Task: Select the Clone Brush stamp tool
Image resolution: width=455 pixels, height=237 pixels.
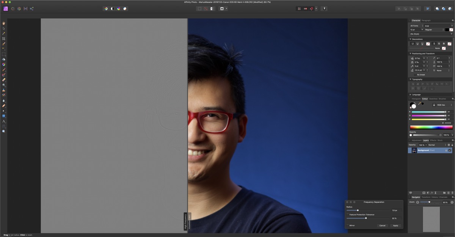Action: tap(4, 90)
